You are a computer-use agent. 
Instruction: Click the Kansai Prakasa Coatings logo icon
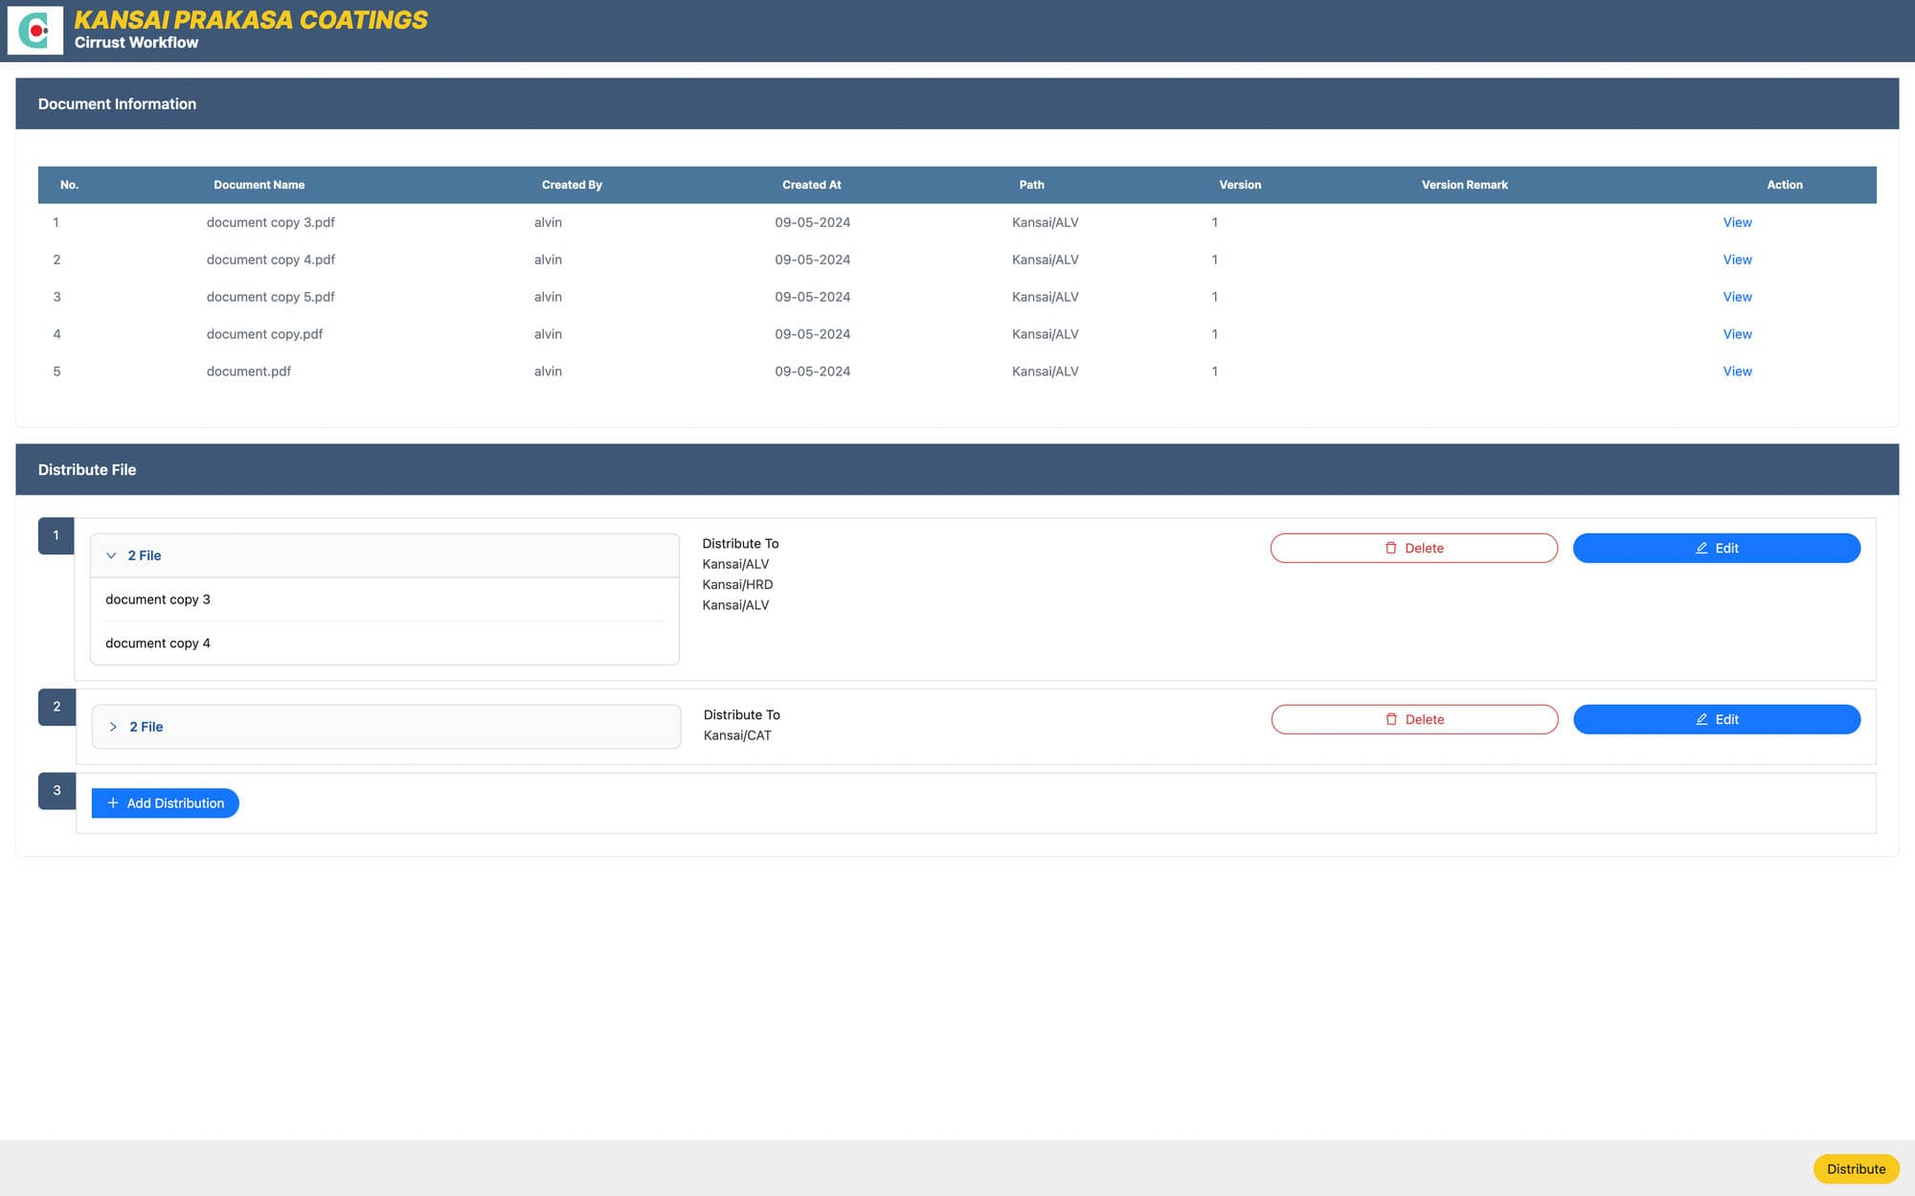click(x=34, y=30)
